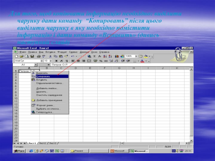The image size is (215, 161).
Task: Open the font size dropdown
Action: 50,61
